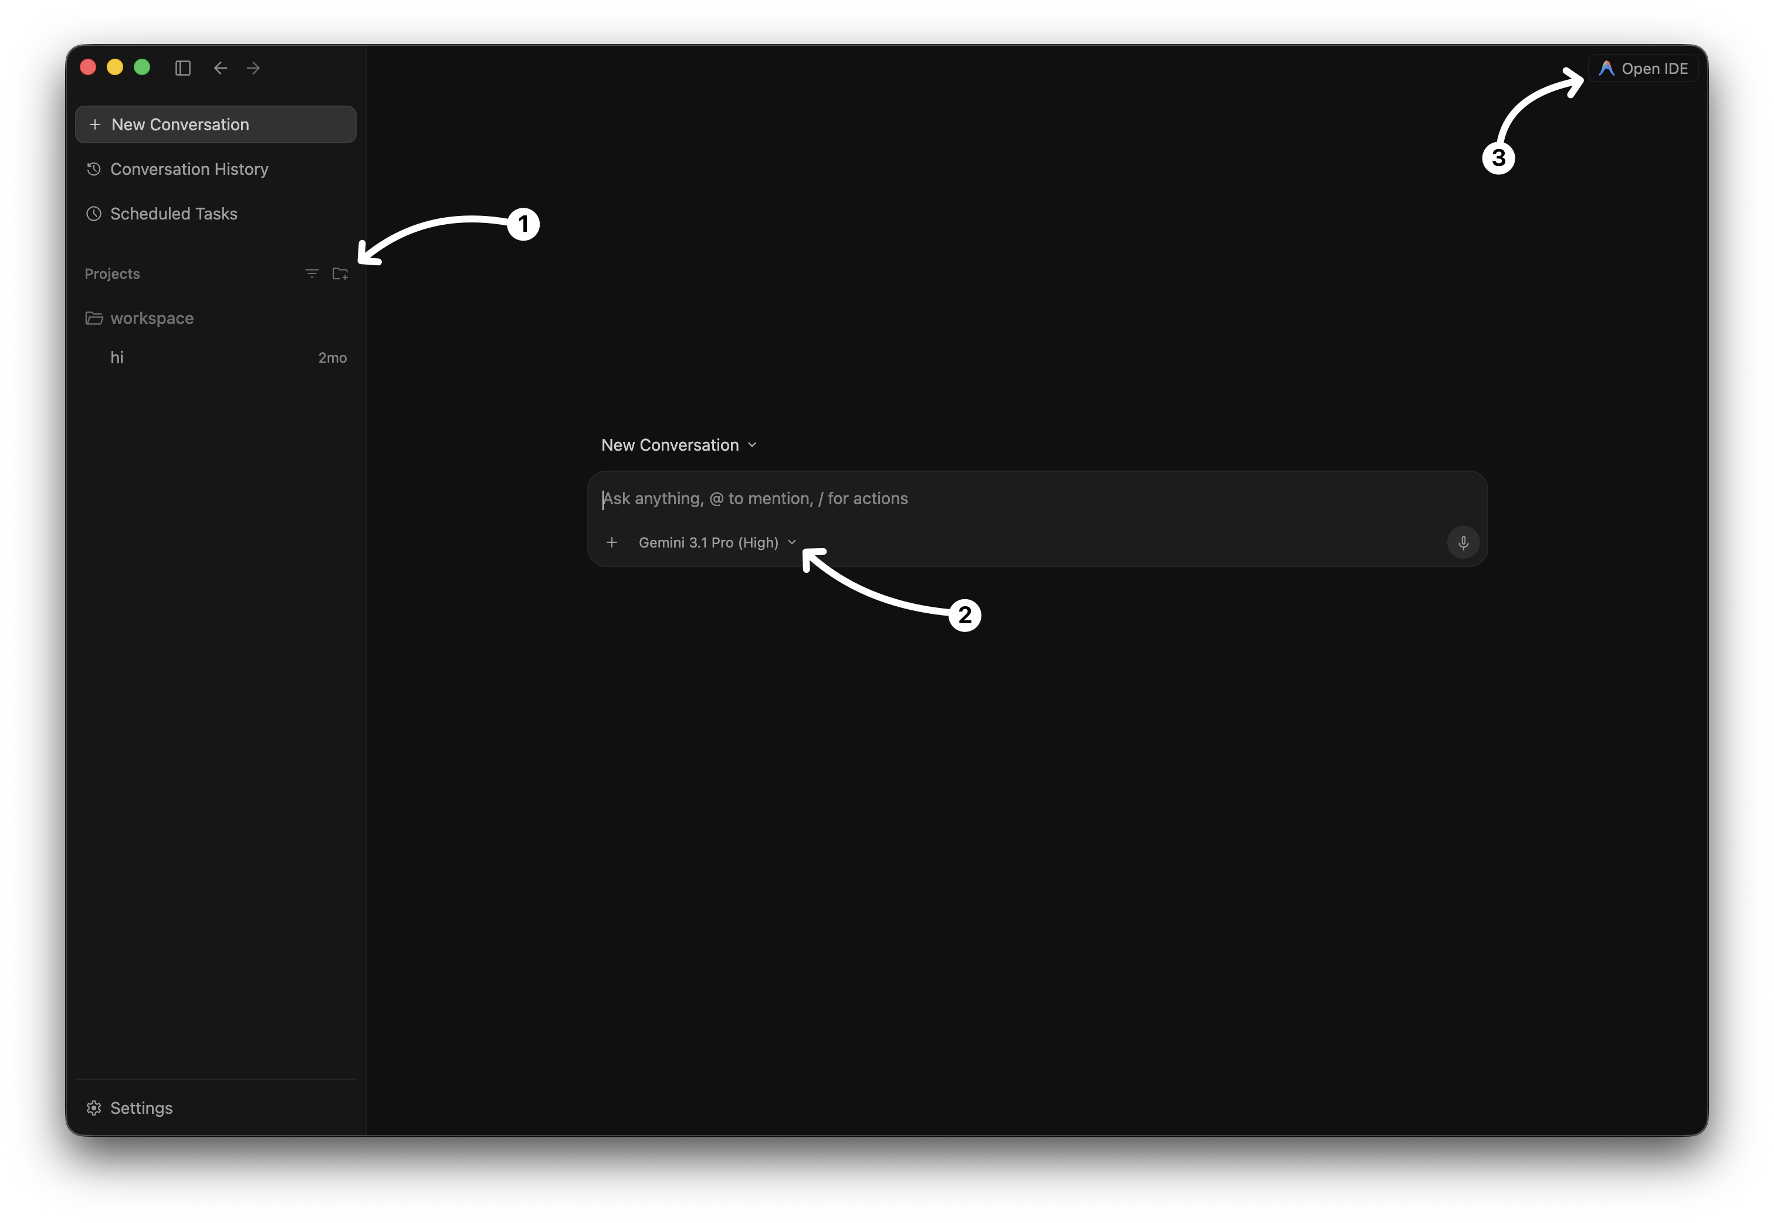Start a New Conversation from sidebar
The height and width of the screenshot is (1223, 1774).
click(x=216, y=124)
